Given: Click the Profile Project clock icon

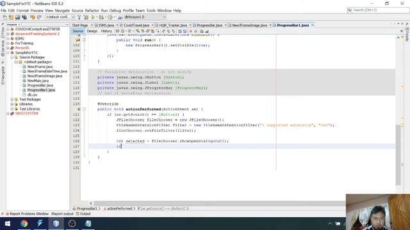Looking at the screenshot, I should click(110, 17).
